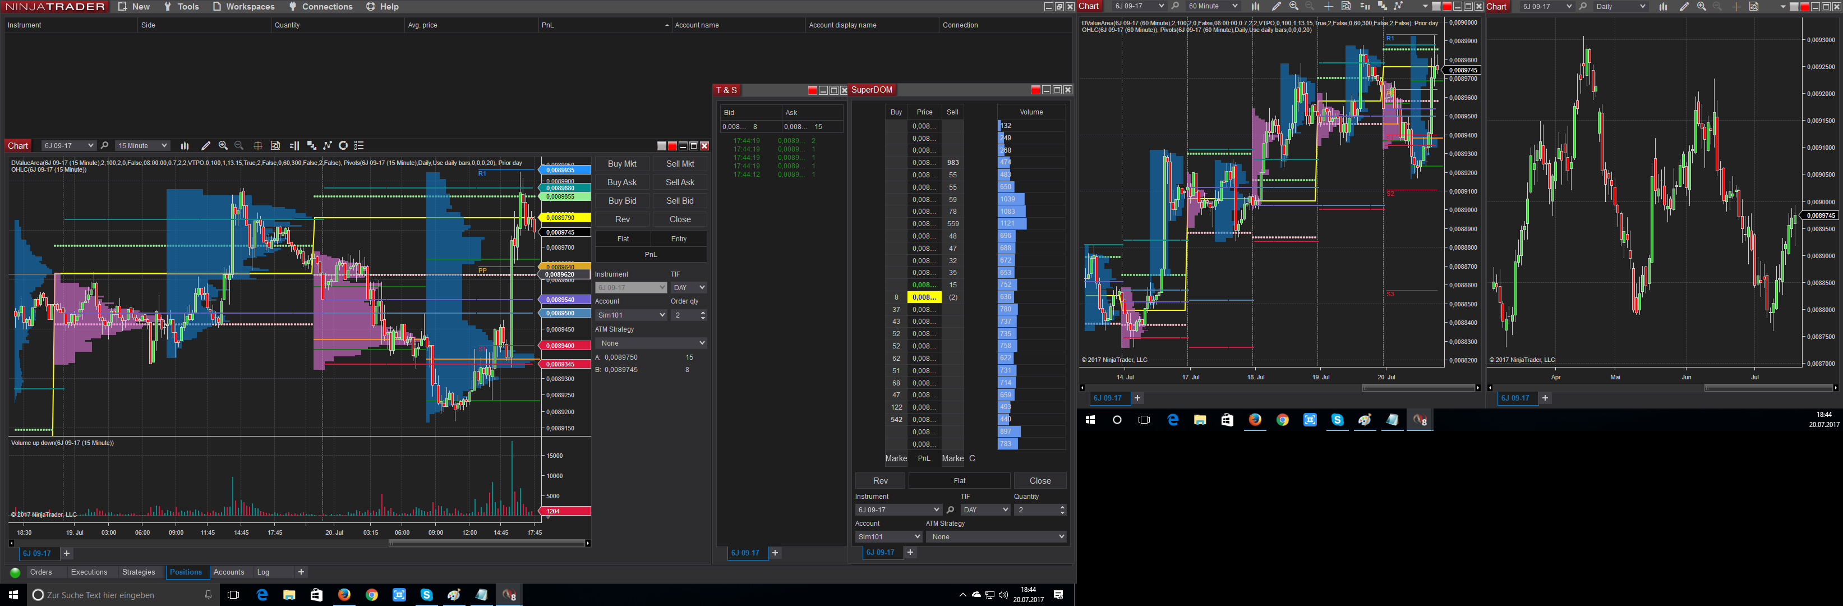Launch Firefox from the left taskbar
The image size is (1843, 606).
pos(344,595)
